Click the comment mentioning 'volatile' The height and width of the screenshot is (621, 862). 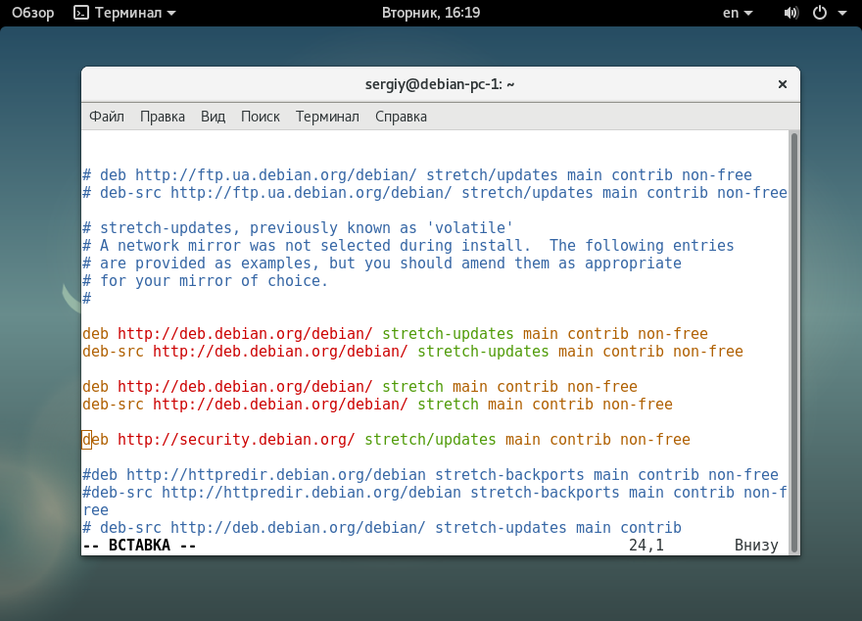tap(298, 228)
